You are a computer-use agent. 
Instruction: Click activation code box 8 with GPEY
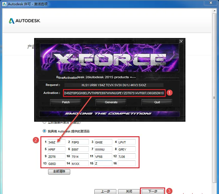tap(127, 149)
